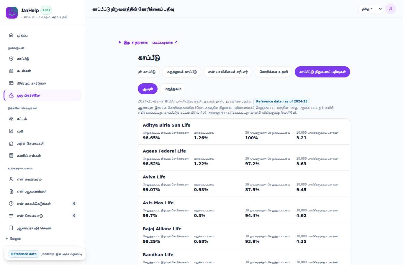Image resolution: width=403 pixels, height=265 pixels.
Task: Click the Axis Max Life insurer name
Action: point(158,203)
